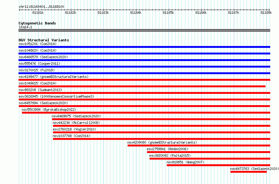Select the blue bar under nsv1051201
279x184 pixels.
[x=144, y=47]
